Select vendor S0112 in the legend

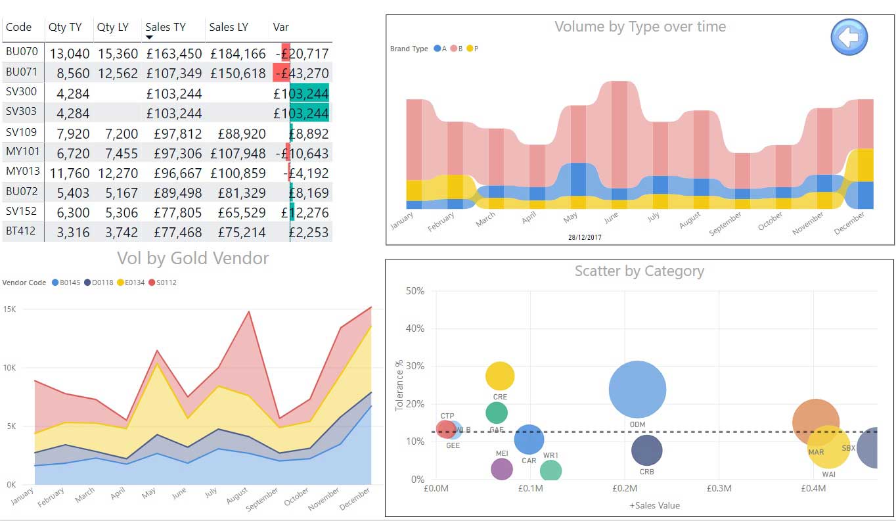152,283
